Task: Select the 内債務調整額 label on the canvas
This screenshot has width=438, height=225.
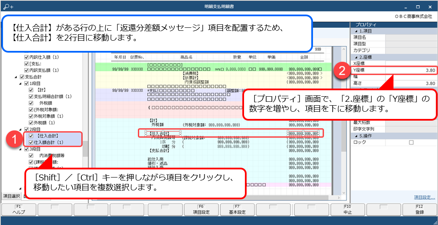Action: [197, 82]
